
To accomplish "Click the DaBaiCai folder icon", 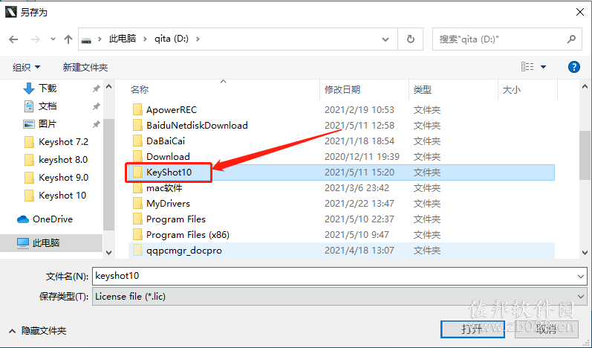I will (x=137, y=141).
